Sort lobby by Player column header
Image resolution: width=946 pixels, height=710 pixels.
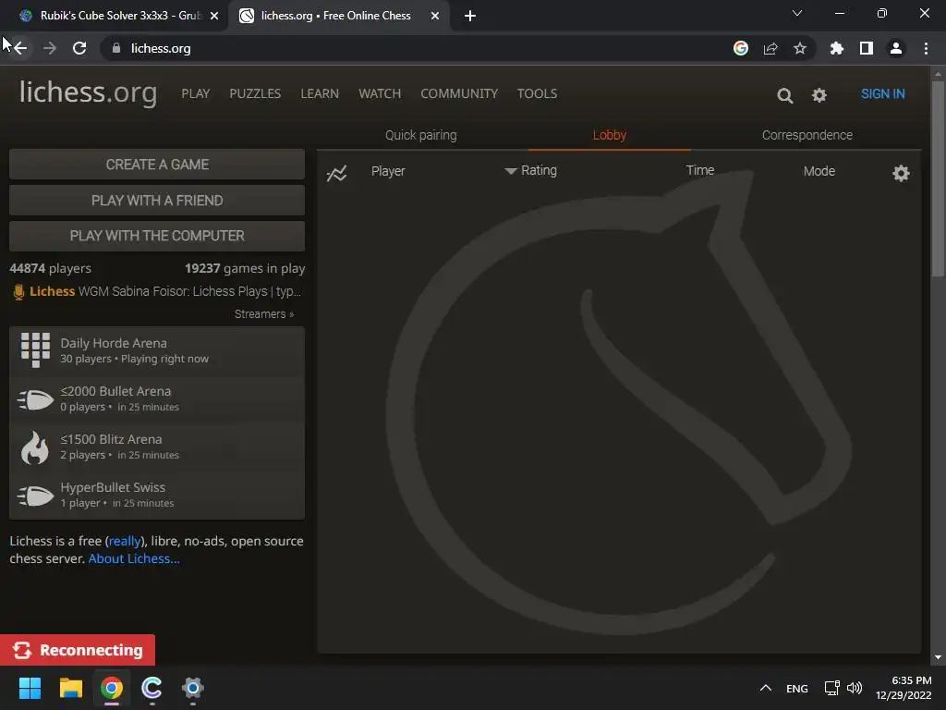click(x=388, y=171)
